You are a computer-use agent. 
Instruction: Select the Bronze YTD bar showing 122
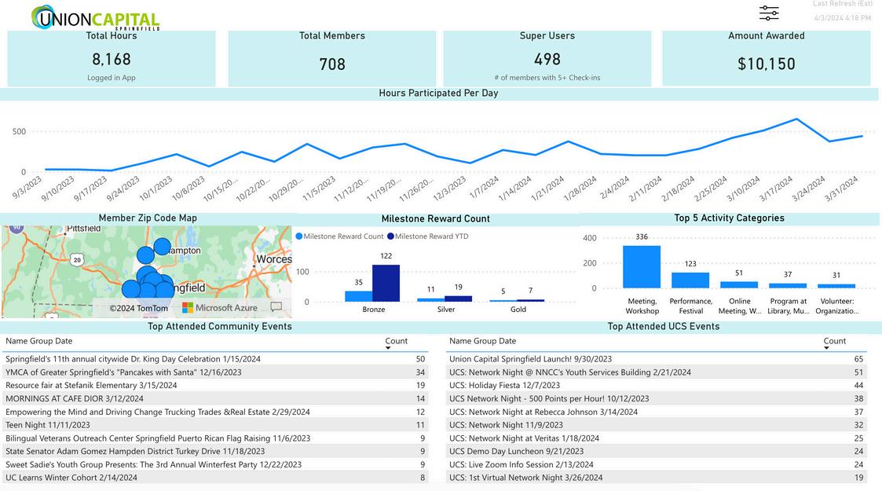[x=386, y=283]
